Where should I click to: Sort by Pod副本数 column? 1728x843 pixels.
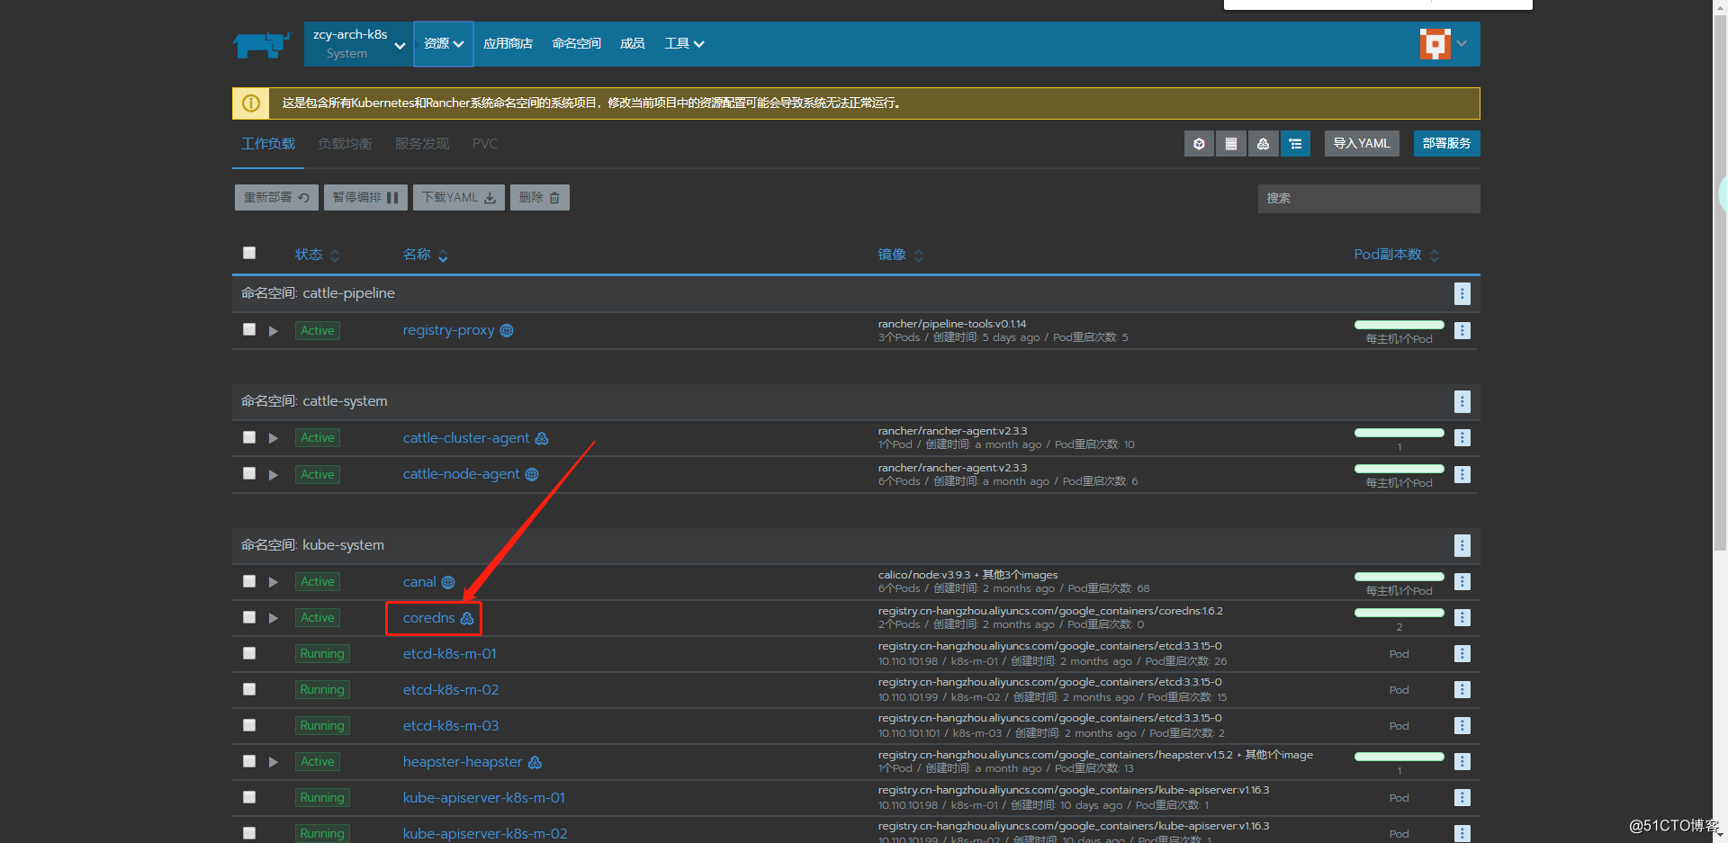(x=1396, y=255)
